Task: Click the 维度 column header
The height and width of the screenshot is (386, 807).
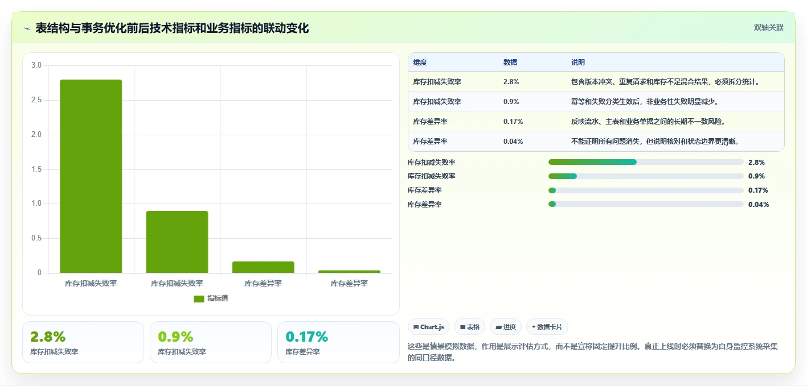Action: (420, 63)
